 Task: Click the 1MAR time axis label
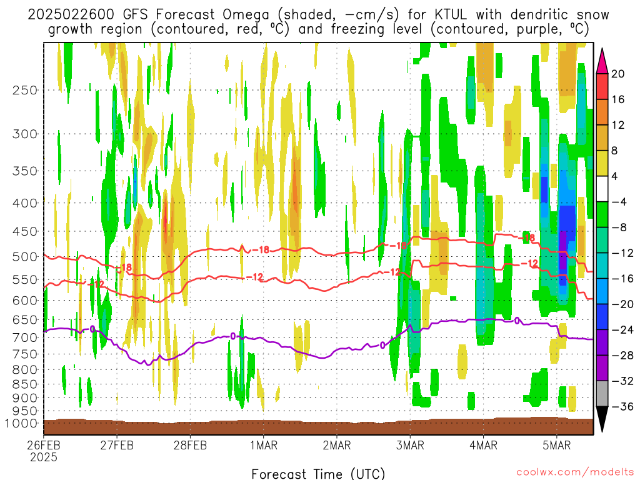coord(264,445)
